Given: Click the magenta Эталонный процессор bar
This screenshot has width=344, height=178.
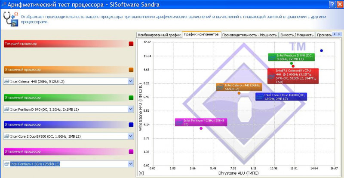Looking at the screenshot, I should click(66, 151).
